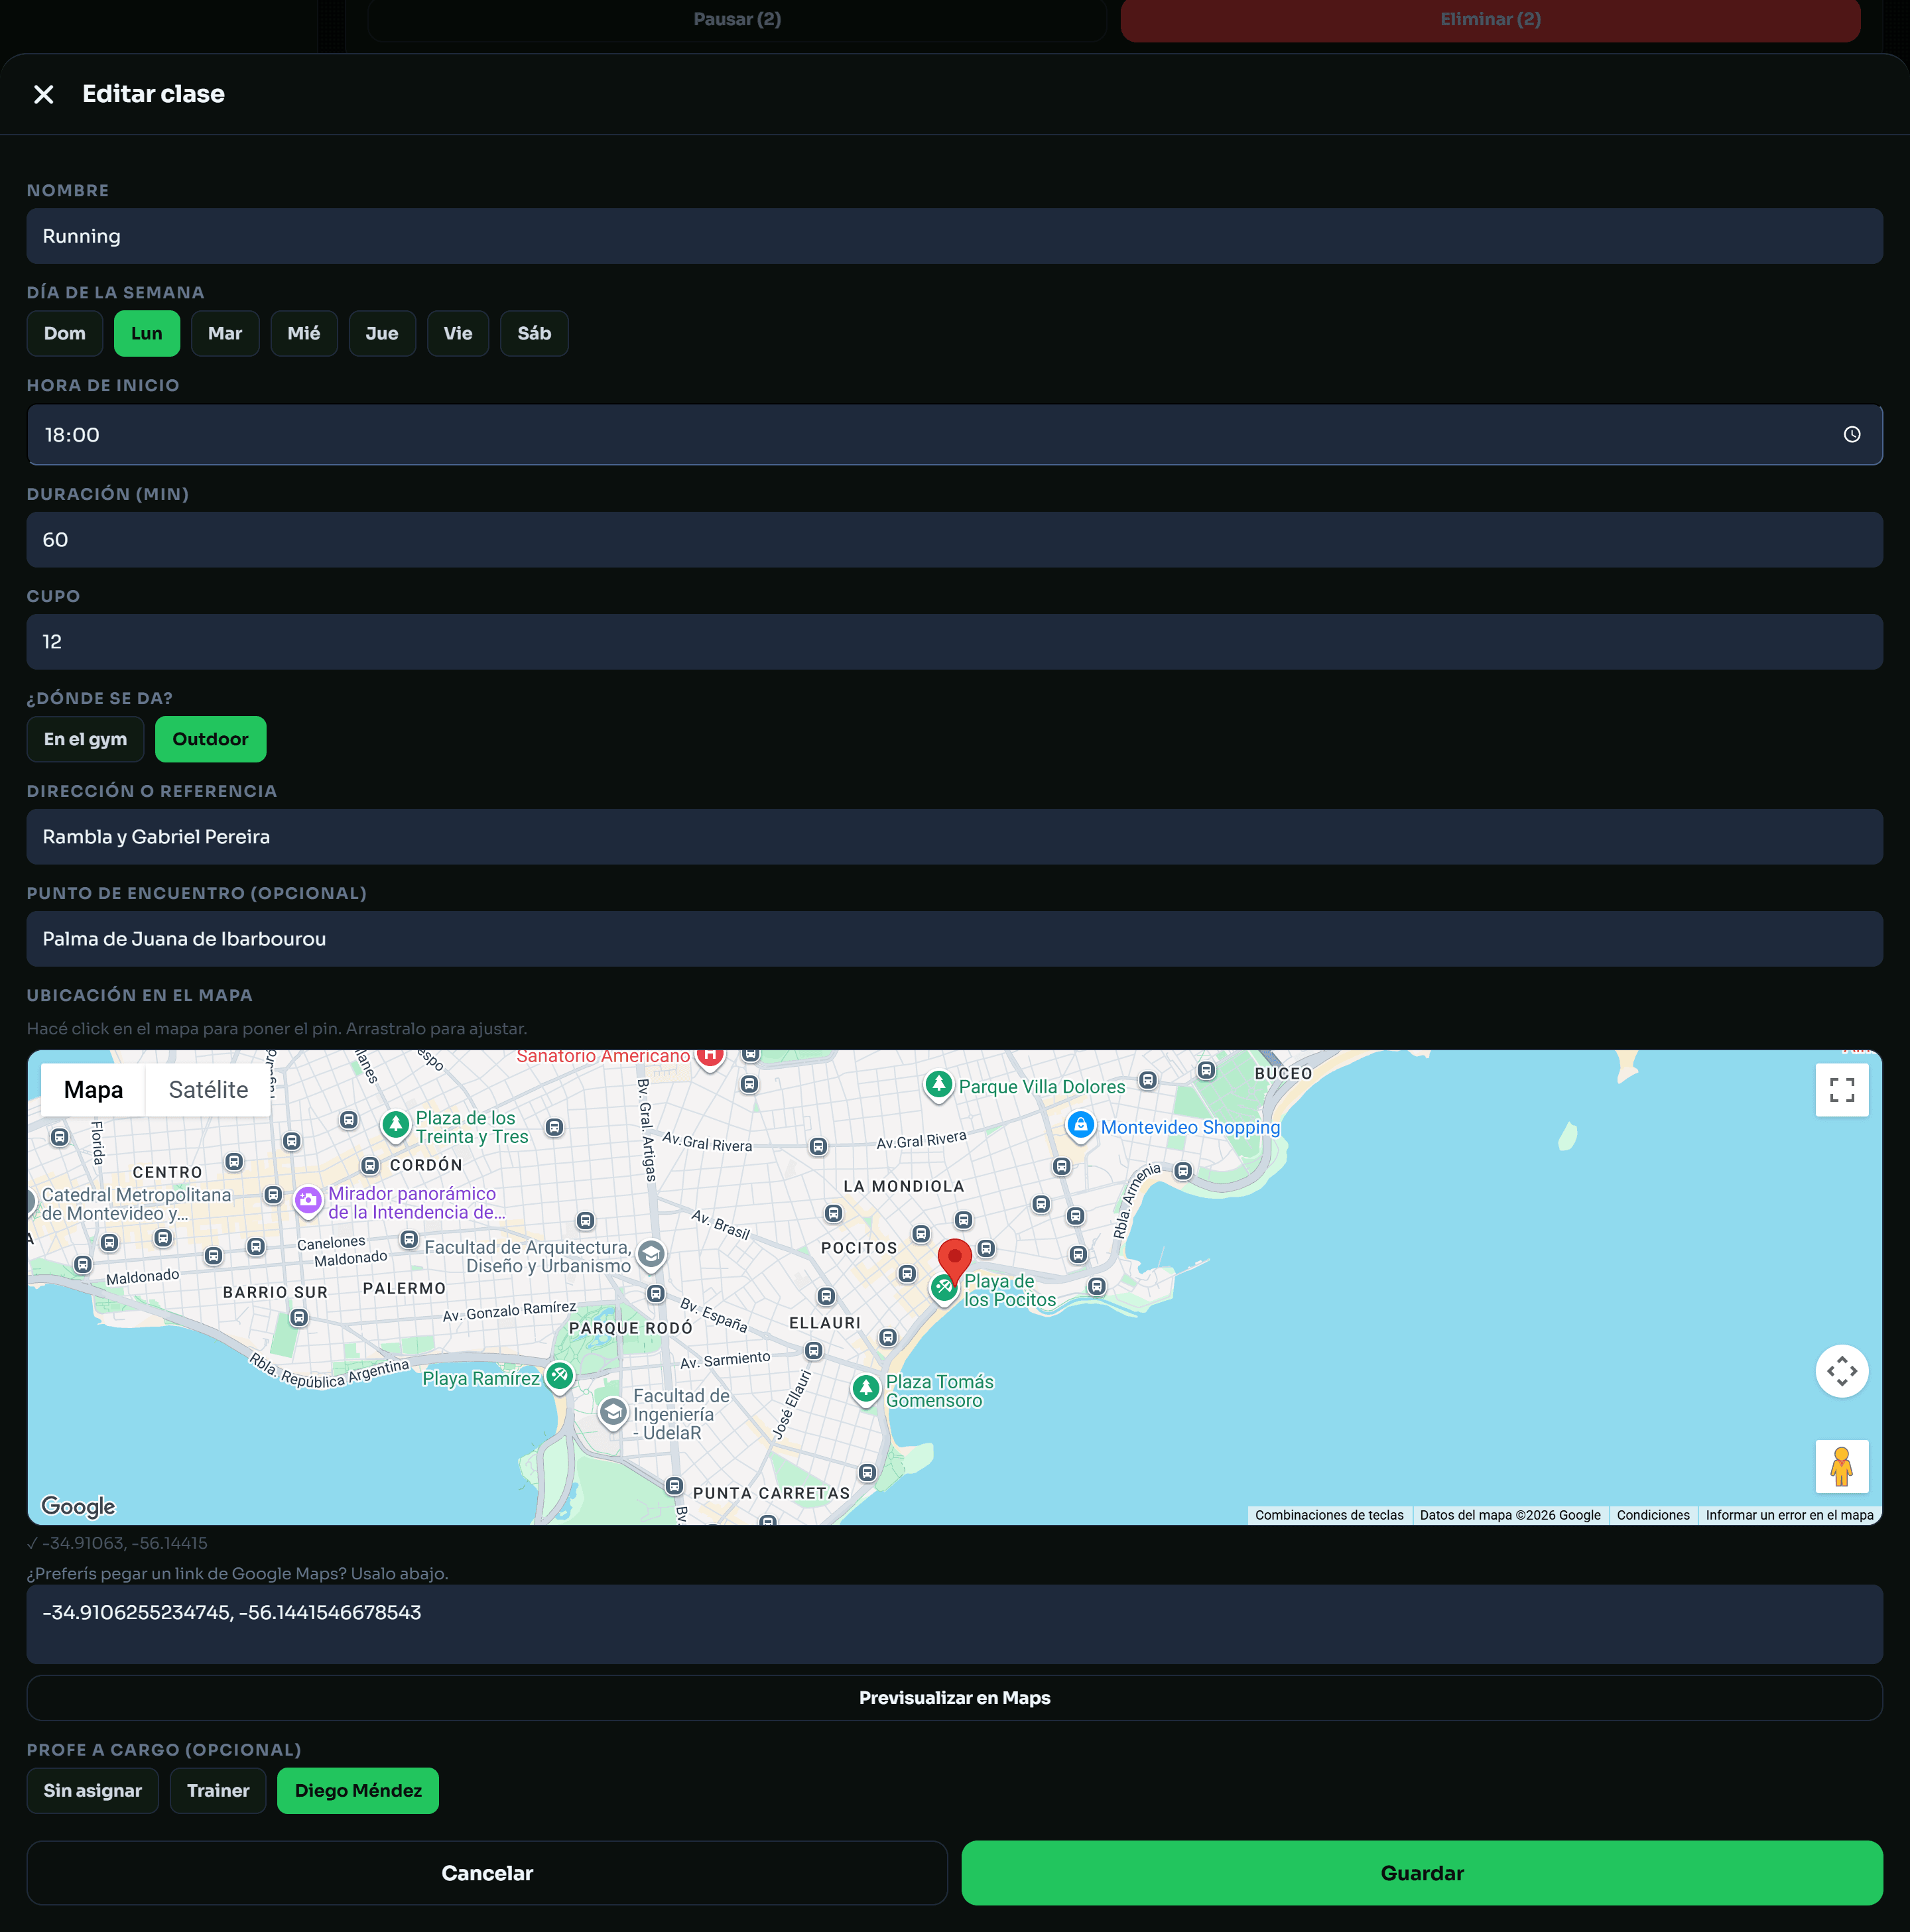Click Punto de encuentro field
The height and width of the screenshot is (1932, 1910).
pyautogui.click(x=954, y=939)
